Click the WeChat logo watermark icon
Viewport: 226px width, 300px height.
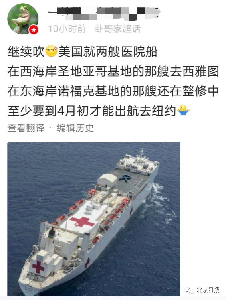pyautogui.click(x=189, y=290)
